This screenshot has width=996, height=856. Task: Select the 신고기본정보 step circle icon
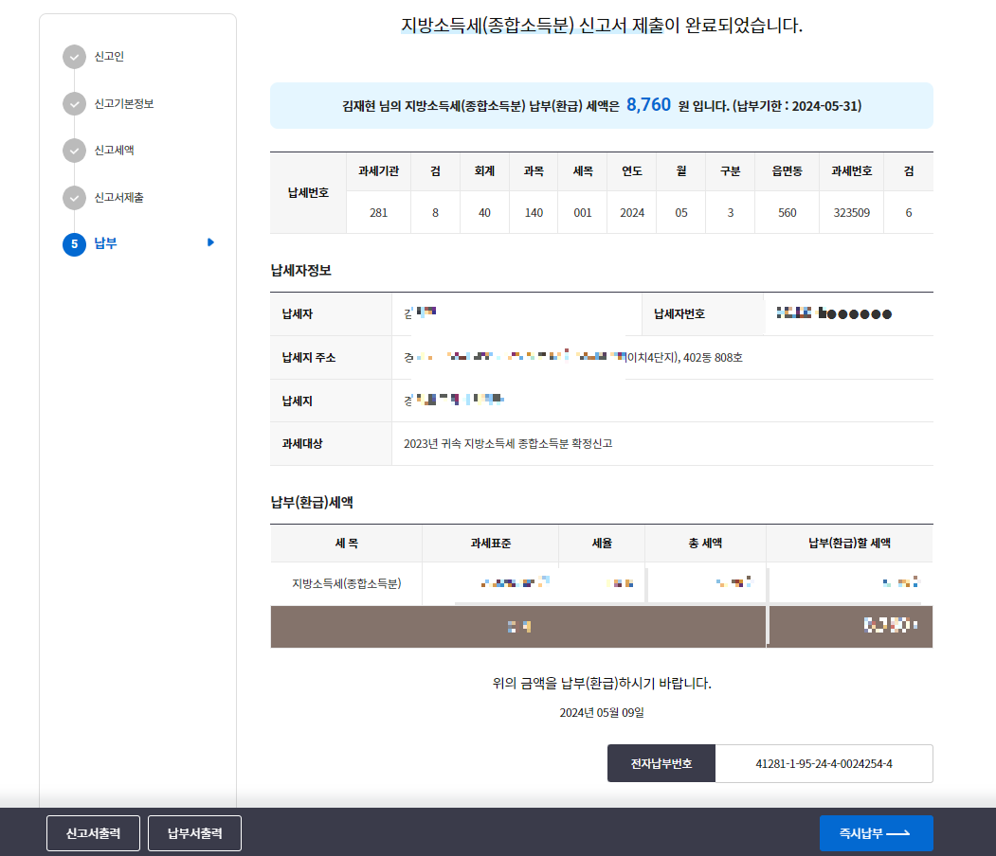pyautogui.click(x=75, y=104)
